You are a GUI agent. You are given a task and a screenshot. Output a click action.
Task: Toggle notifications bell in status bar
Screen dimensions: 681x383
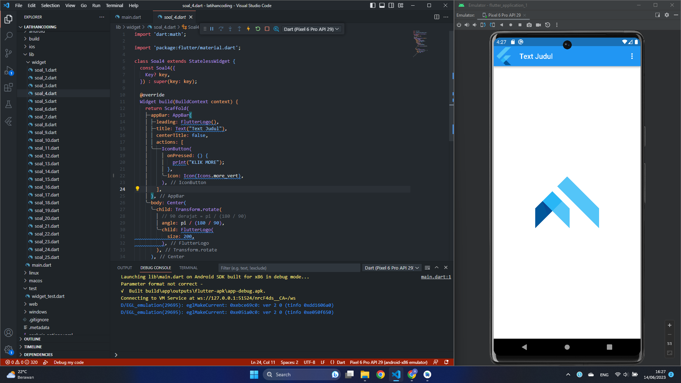tap(447, 362)
